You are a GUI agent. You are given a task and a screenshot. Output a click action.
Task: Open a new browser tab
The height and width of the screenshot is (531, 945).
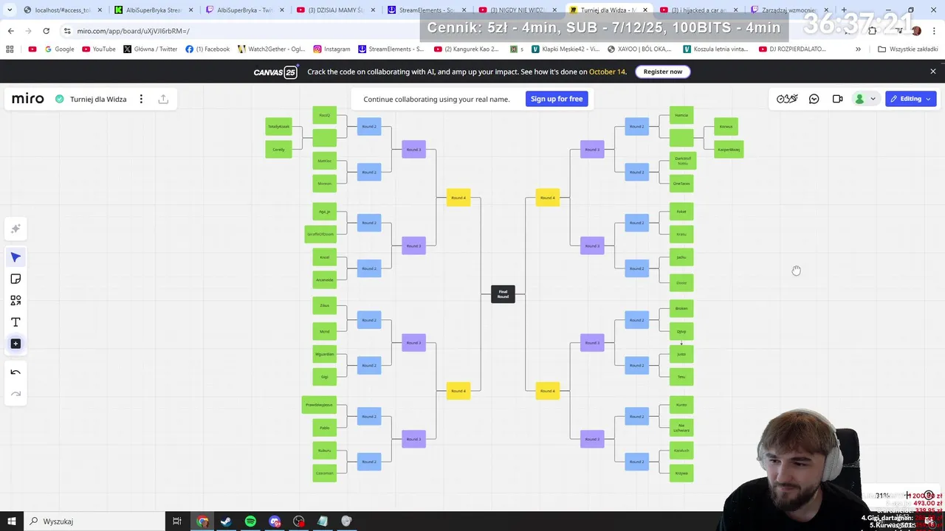tap(844, 10)
